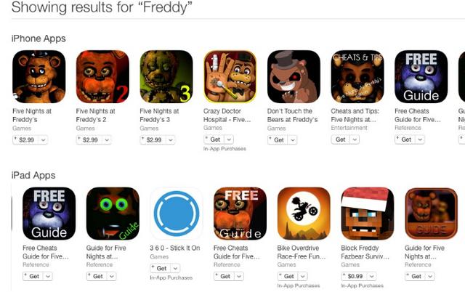Open Don't Touch the Bears app icon

(x=294, y=77)
